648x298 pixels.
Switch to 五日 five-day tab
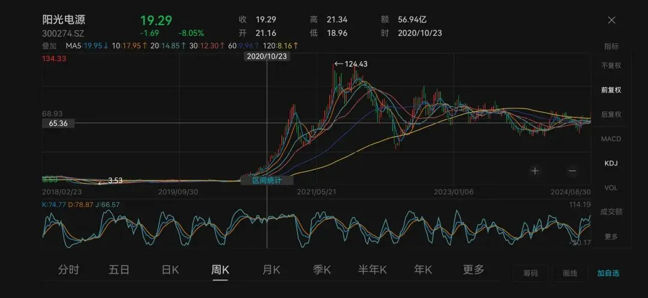119,270
